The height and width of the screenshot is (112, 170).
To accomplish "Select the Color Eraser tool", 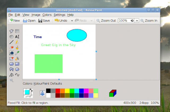I will point(11,59).
